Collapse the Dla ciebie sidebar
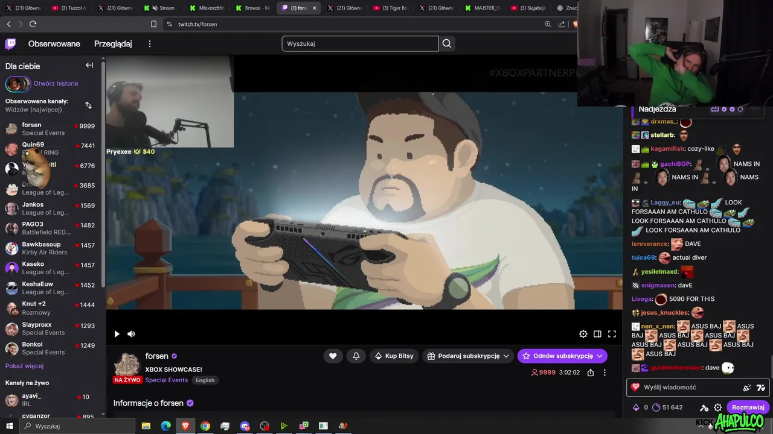This screenshot has height=434, width=773. pos(89,65)
